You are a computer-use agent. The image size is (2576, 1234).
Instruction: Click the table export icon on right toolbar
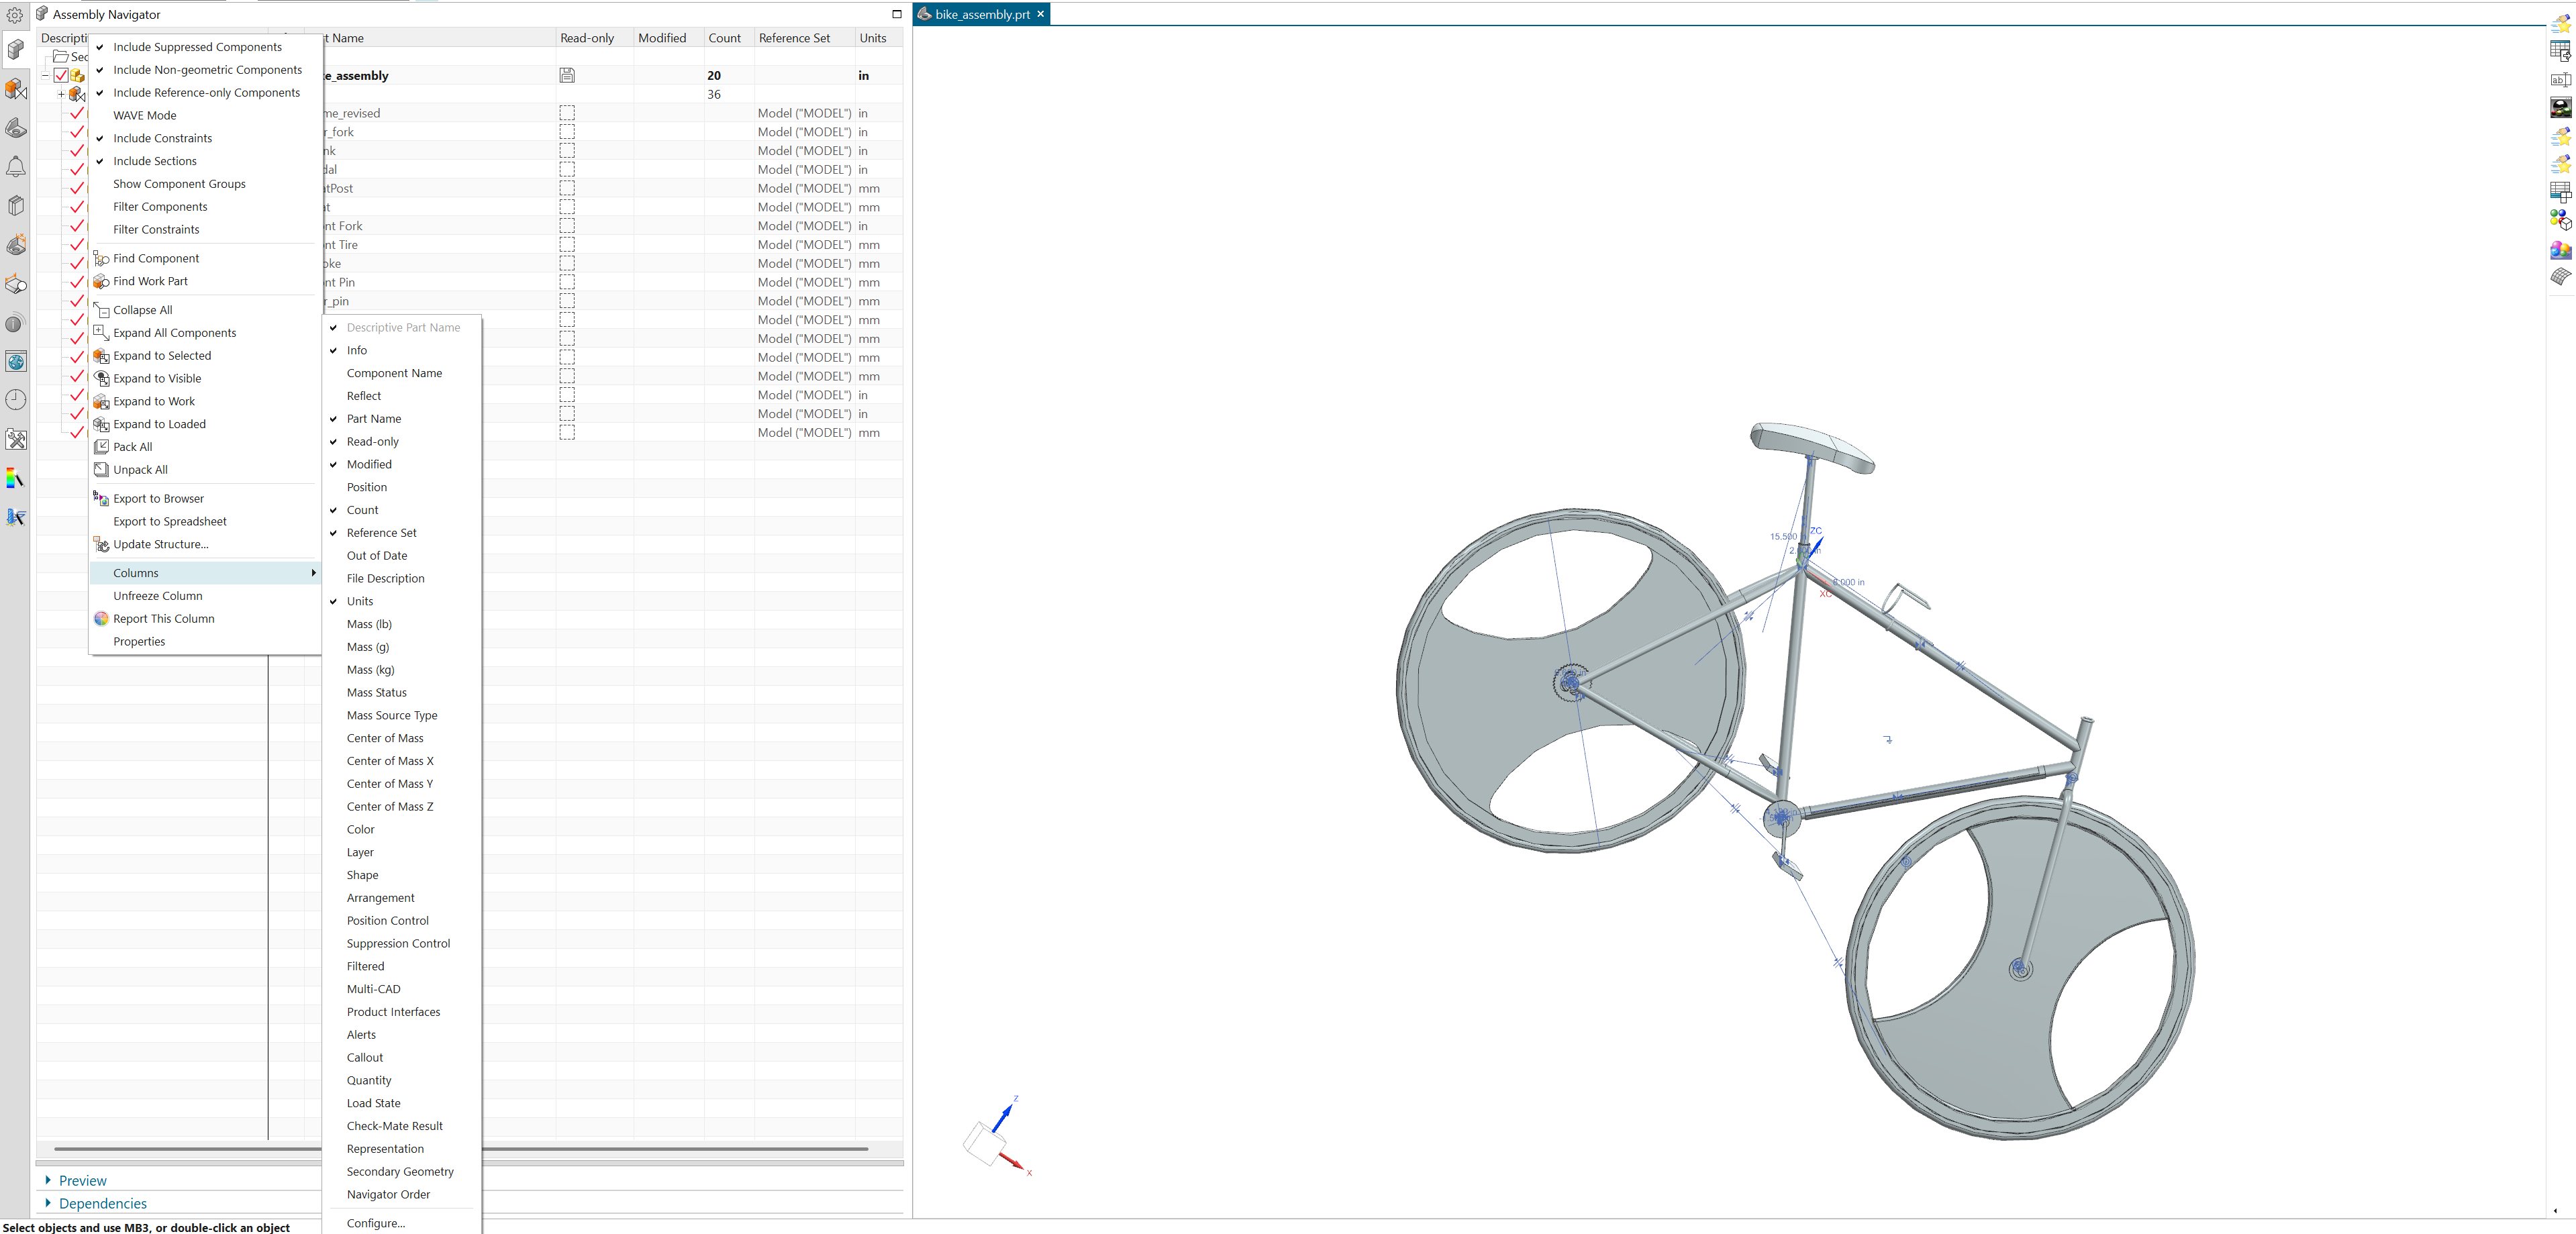coord(2560,51)
